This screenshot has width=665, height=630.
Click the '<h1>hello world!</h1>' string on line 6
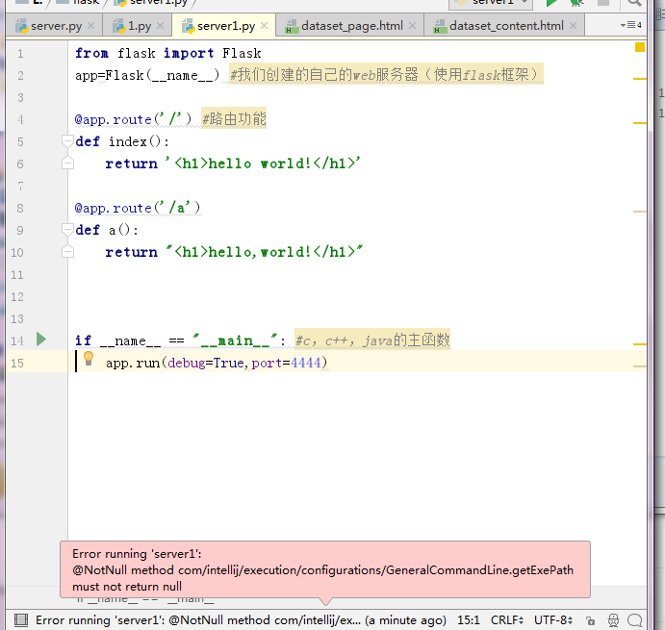(263, 164)
